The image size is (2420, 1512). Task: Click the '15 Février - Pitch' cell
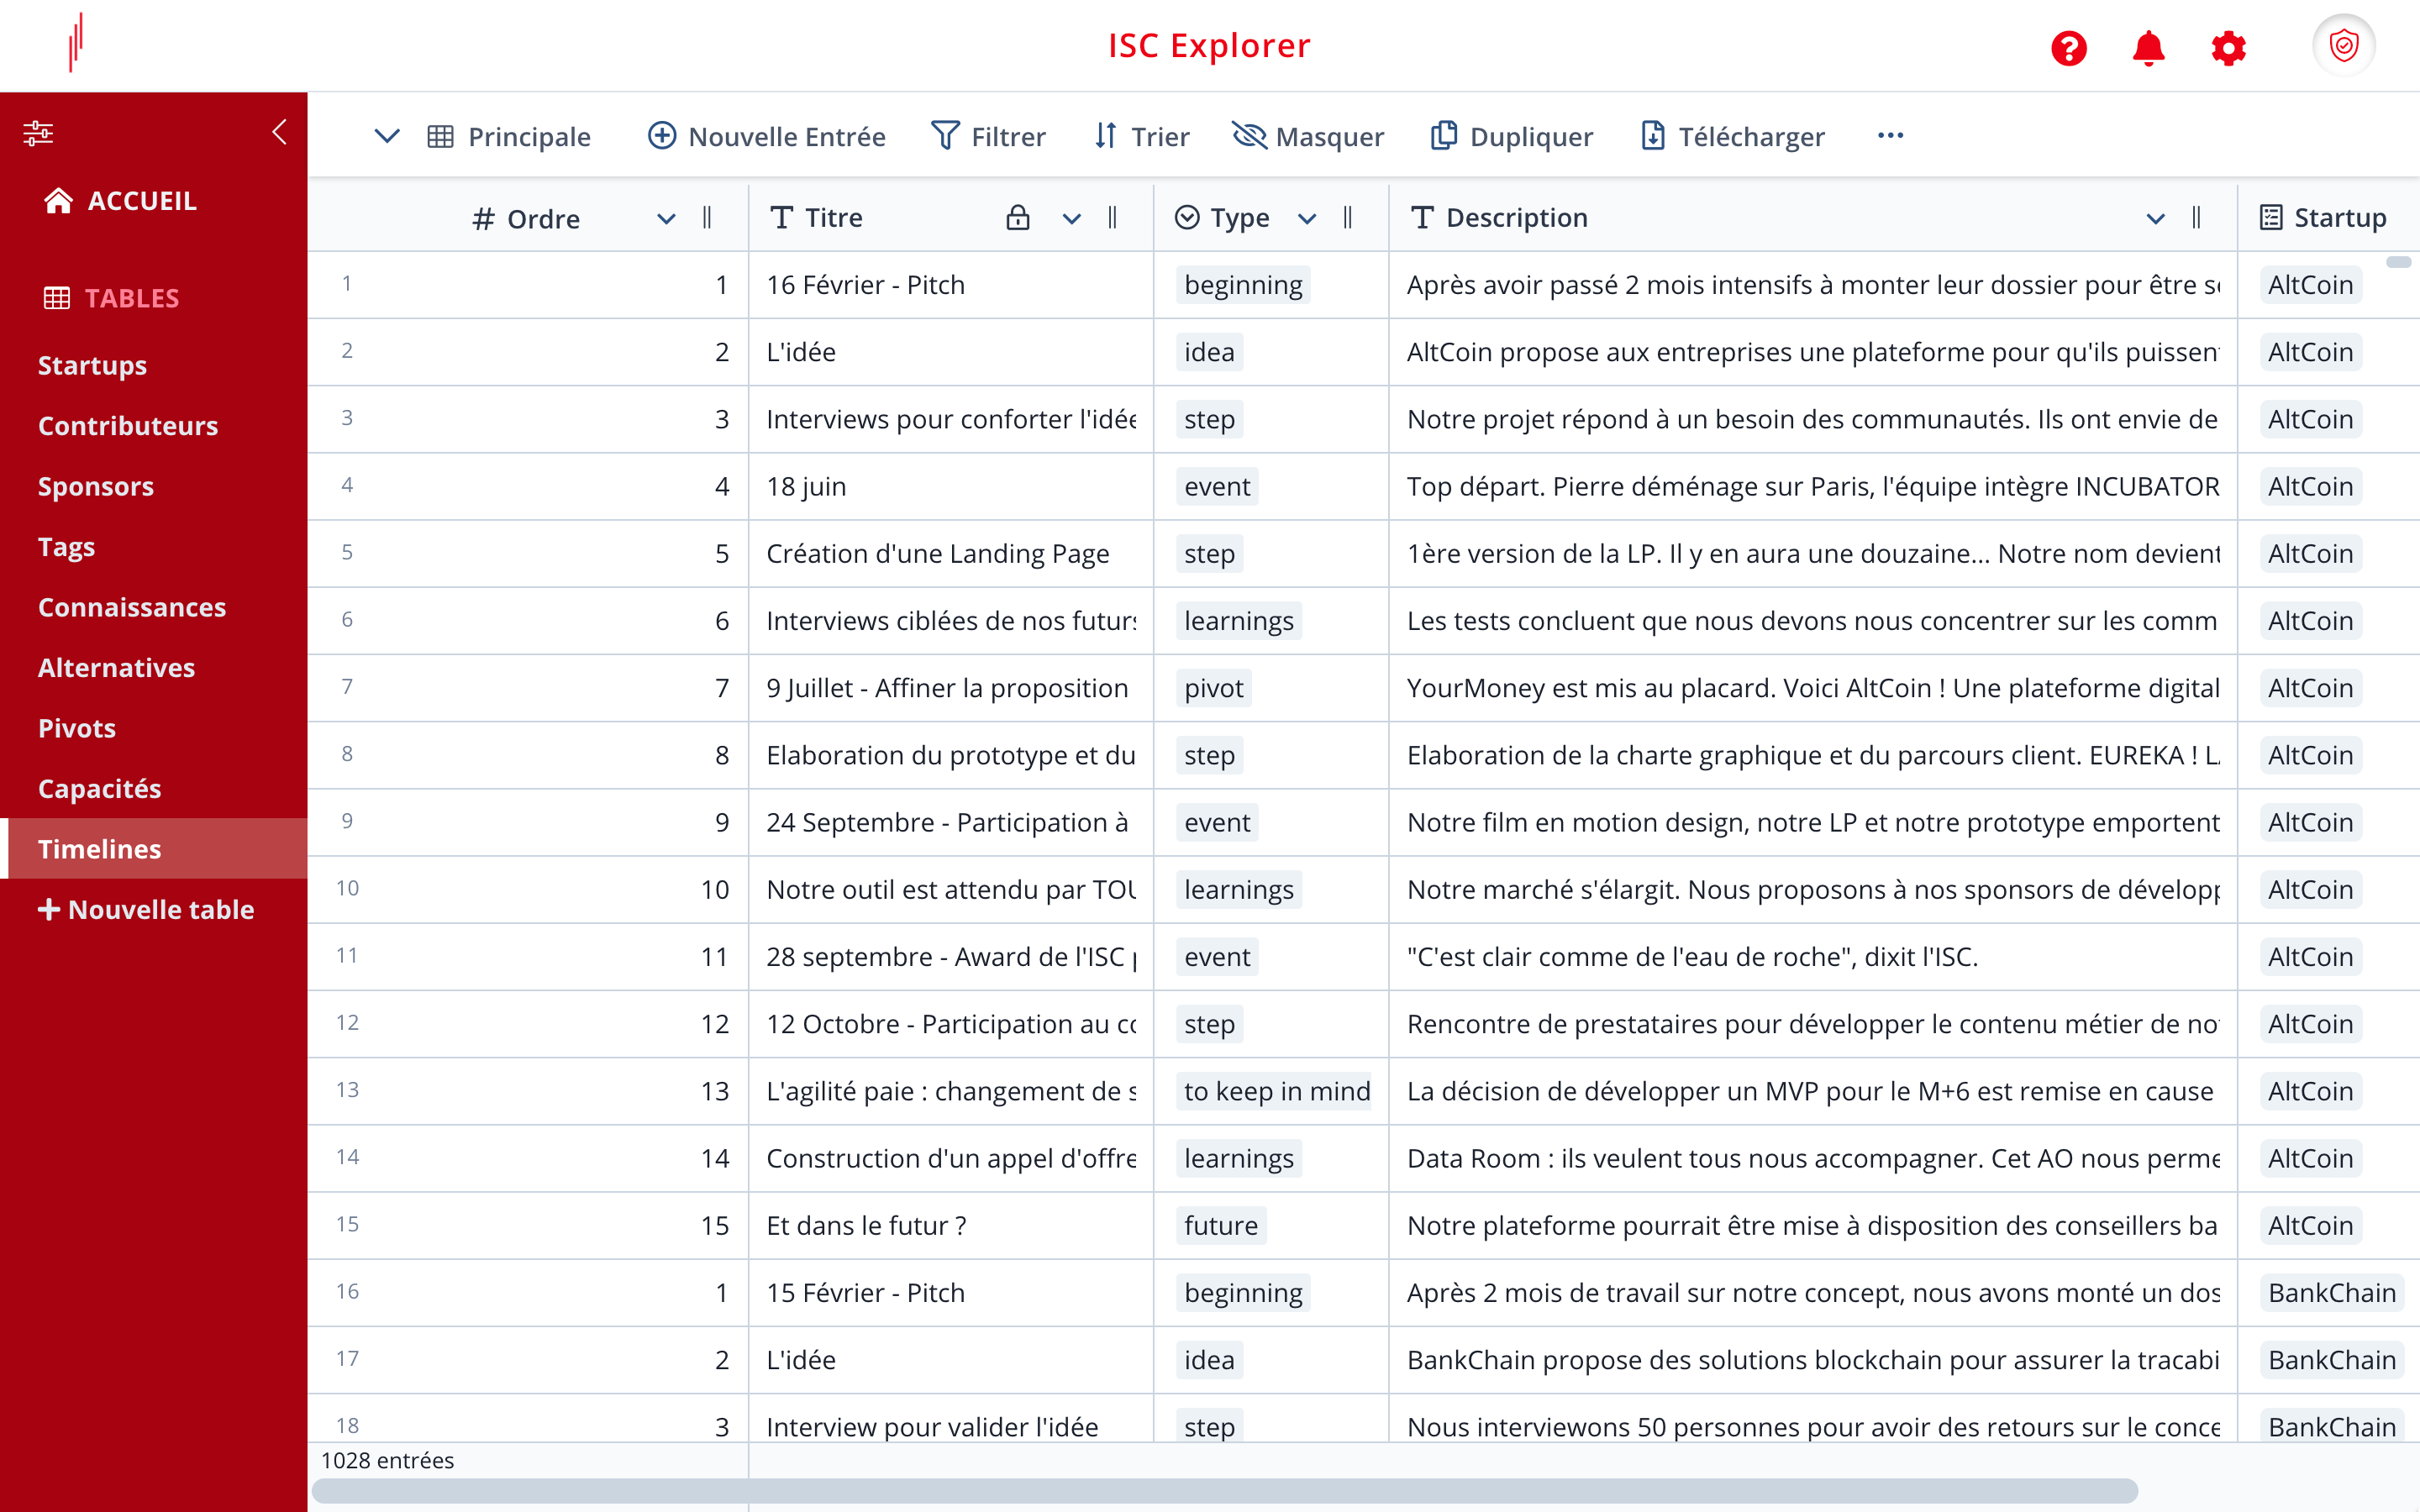pos(950,1293)
